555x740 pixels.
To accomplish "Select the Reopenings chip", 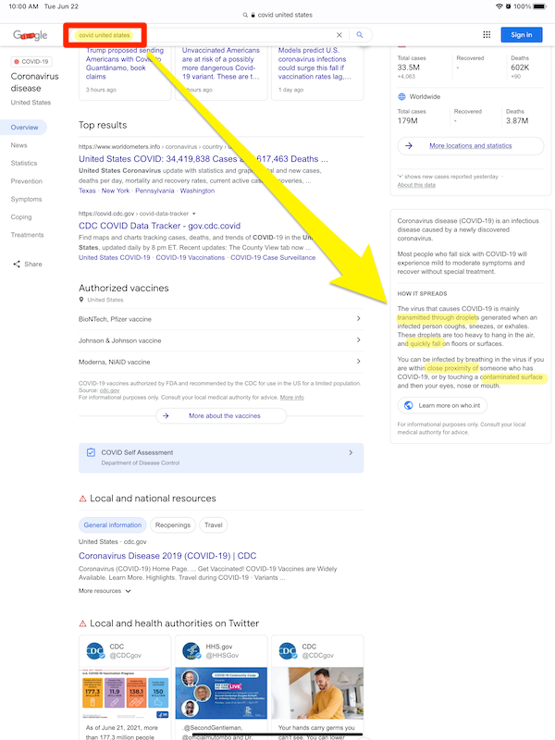I will pos(173,524).
